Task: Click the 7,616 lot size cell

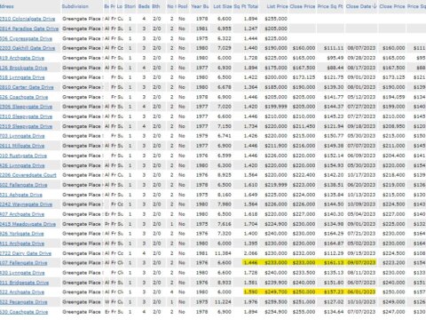Action: [x=225, y=224]
